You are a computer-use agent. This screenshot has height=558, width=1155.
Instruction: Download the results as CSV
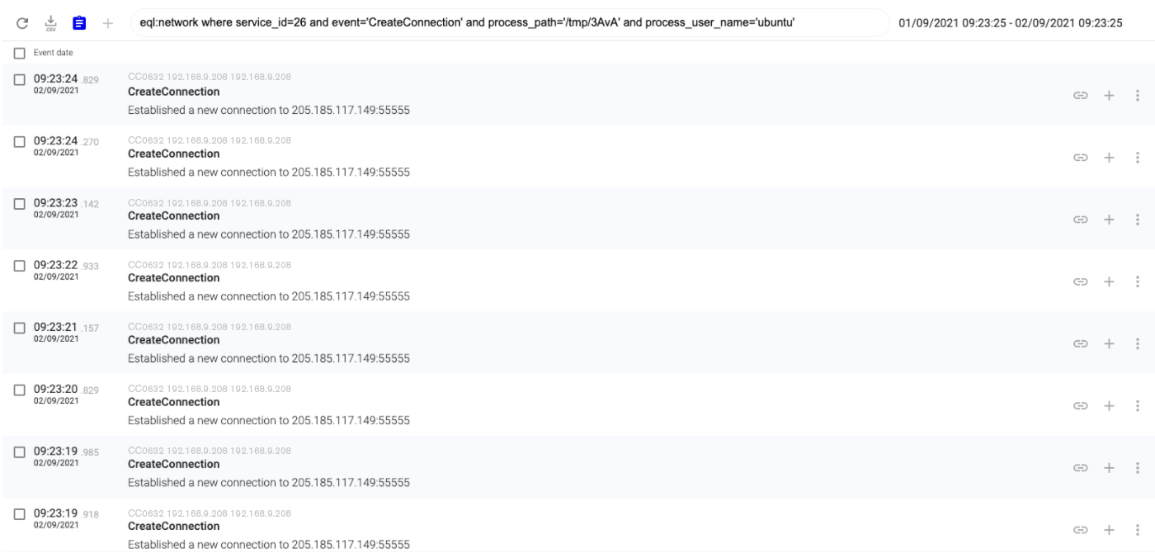tap(49, 22)
